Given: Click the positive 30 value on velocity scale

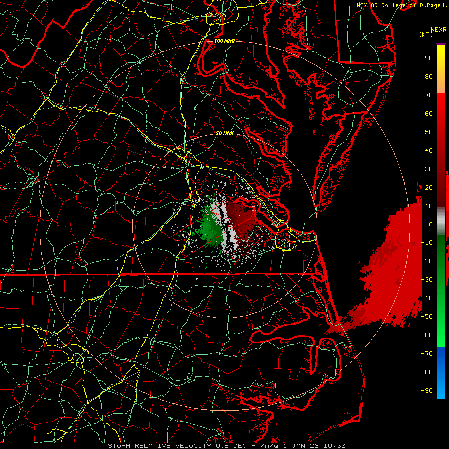Looking at the screenshot, I should (429, 169).
